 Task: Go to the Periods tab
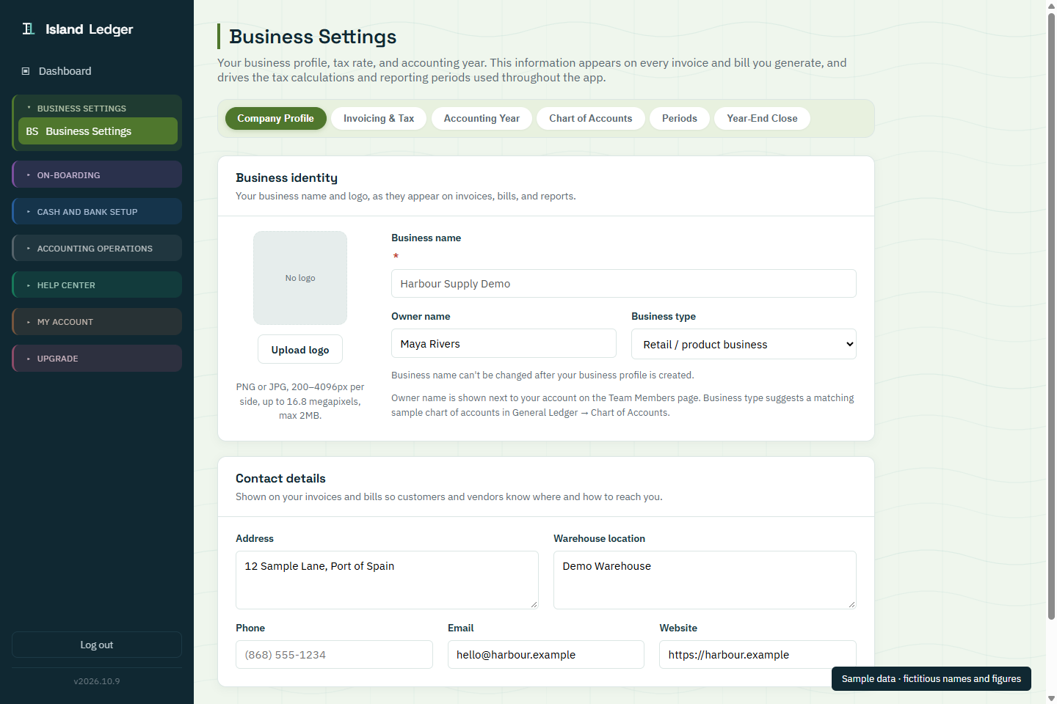(680, 118)
